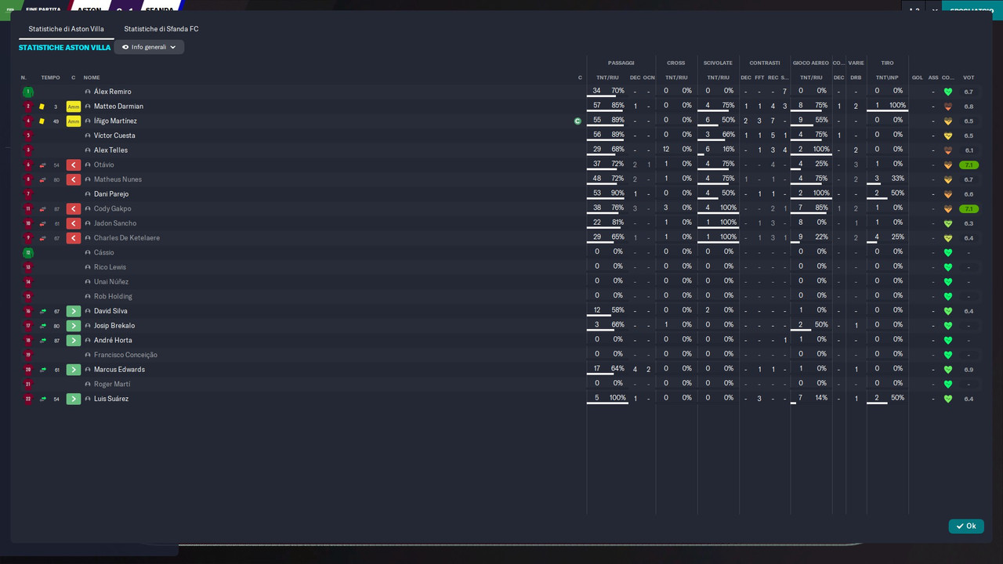Image resolution: width=1003 pixels, height=564 pixels.
Task: Click Roger Martí's shirt number 21 icon
Action: [x=28, y=385]
